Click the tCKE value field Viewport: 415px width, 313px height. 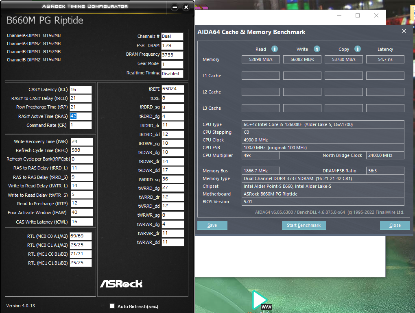click(x=173, y=98)
